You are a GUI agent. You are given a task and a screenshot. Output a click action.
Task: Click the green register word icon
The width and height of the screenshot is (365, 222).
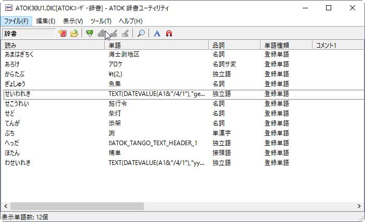click(x=89, y=34)
